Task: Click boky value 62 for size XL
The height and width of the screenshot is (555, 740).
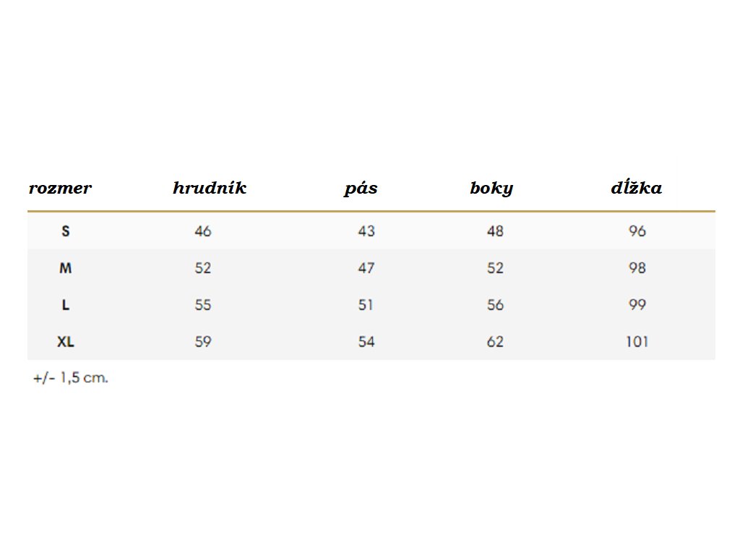Action: click(495, 342)
